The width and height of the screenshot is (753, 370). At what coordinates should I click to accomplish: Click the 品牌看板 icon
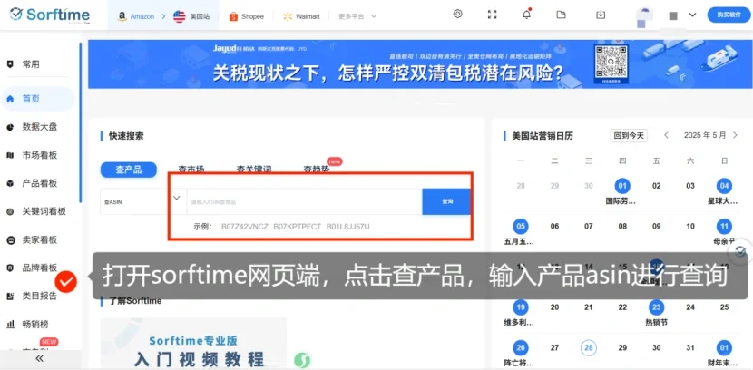tap(10, 268)
